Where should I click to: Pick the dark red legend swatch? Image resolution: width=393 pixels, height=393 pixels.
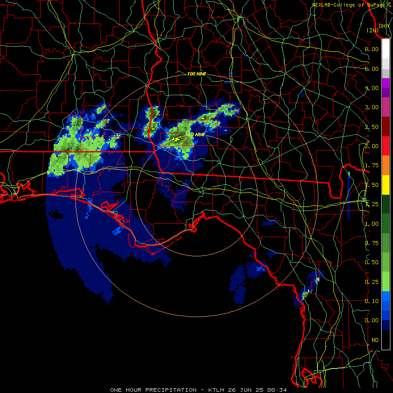(x=386, y=127)
